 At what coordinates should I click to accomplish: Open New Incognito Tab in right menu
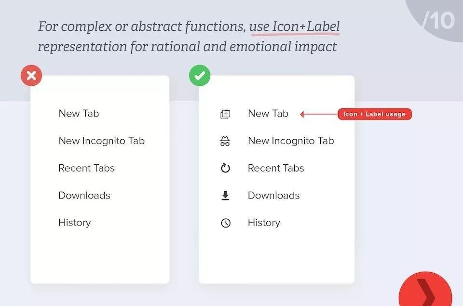(291, 141)
